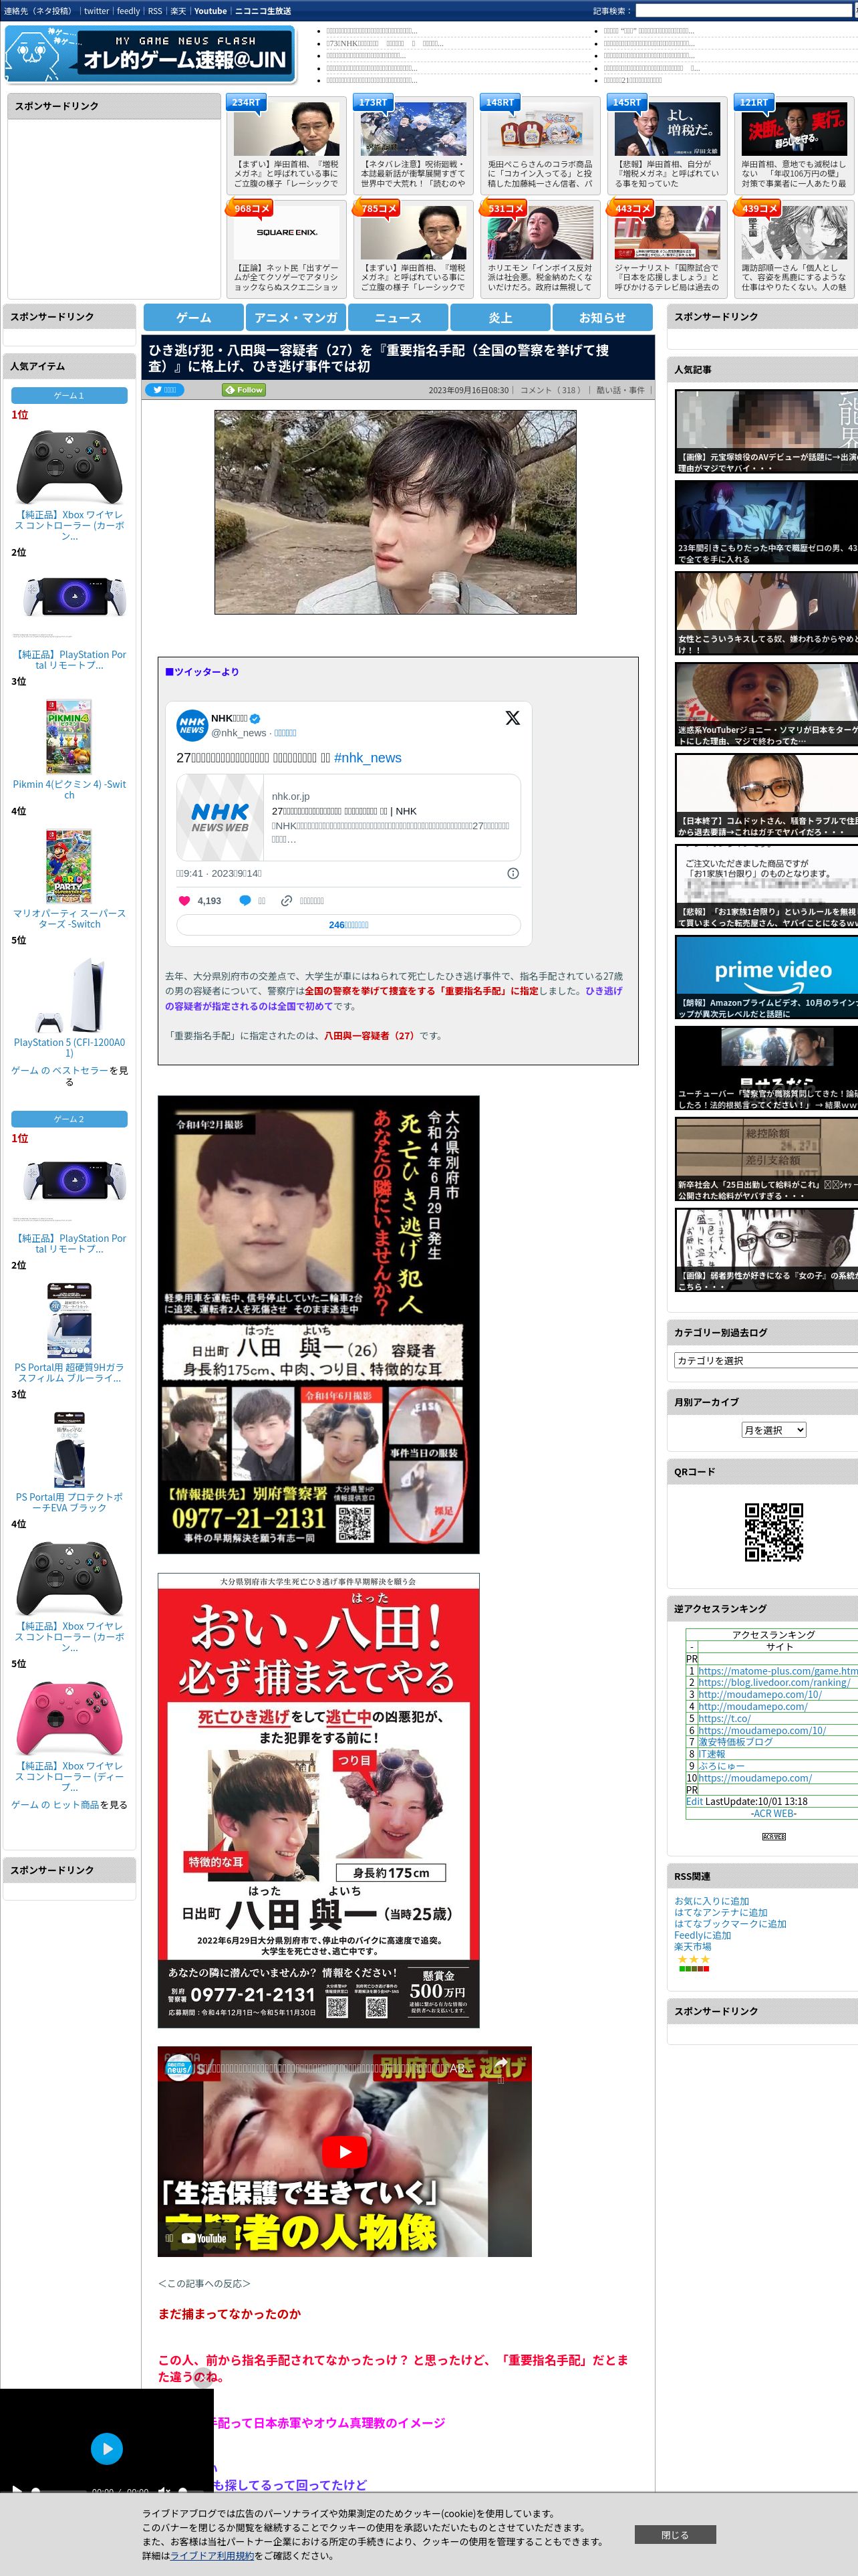Open the アニメ・マンガ tab
Screen dimensions: 858x2576
(295, 317)
